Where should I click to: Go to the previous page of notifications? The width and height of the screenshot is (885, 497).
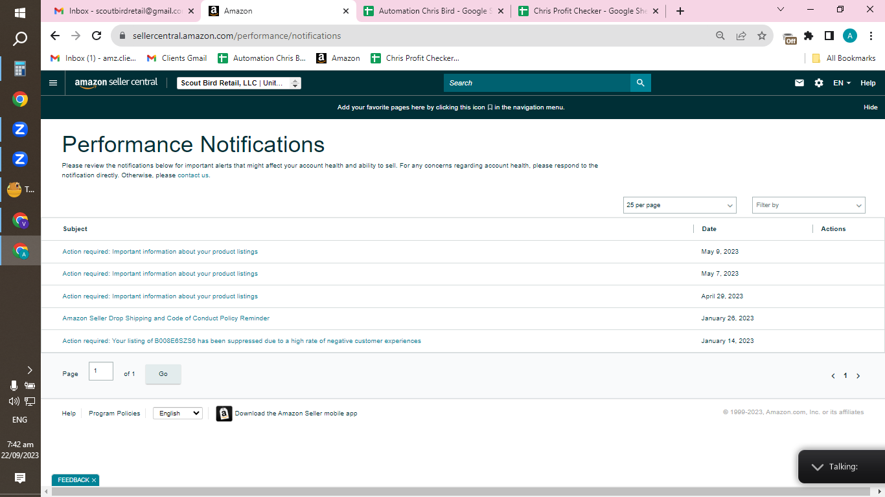click(833, 376)
